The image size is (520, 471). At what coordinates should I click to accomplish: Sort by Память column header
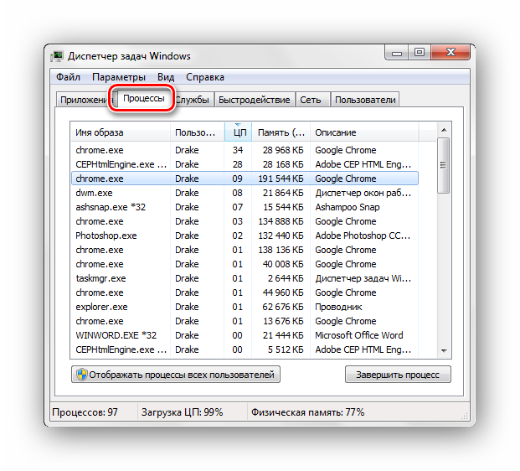281,132
